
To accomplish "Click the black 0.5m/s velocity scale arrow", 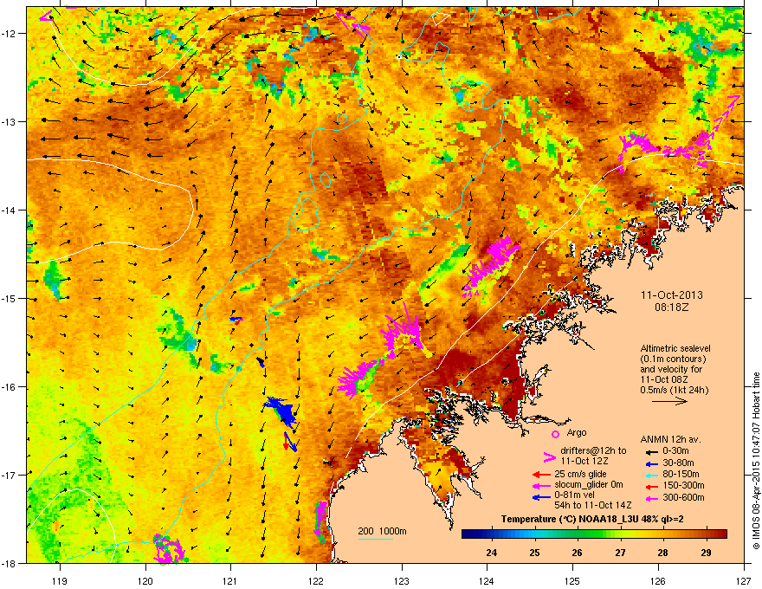I will click(669, 401).
